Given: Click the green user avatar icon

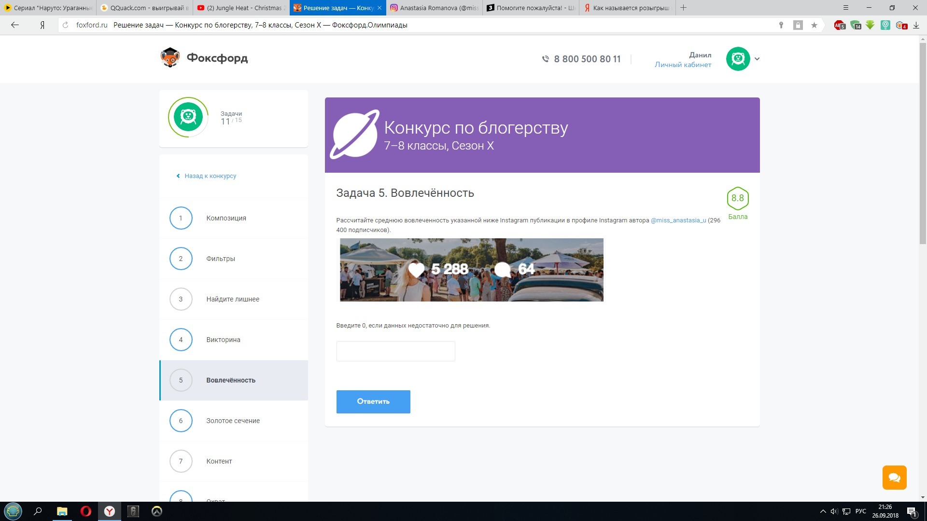Looking at the screenshot, I should [738, 59].
